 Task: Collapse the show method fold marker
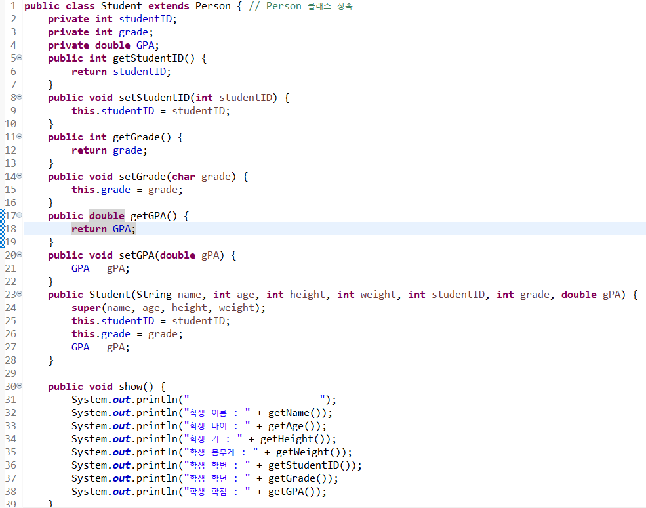click(x=19, y=386)
